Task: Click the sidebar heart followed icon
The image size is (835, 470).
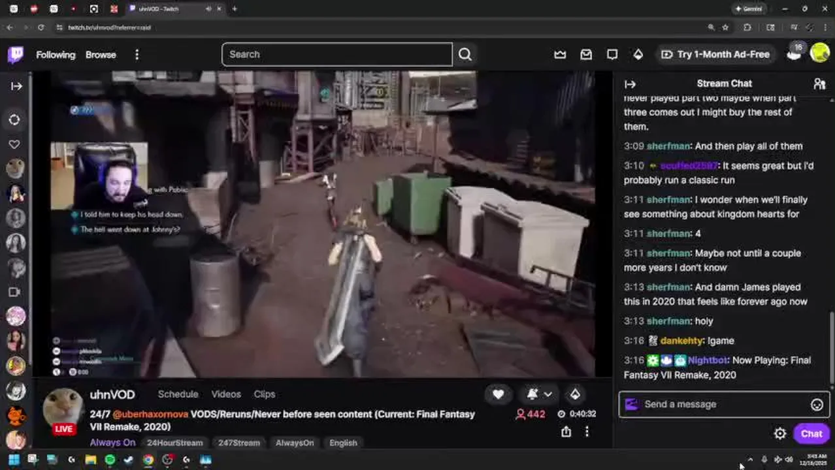Action: [14, 144]
